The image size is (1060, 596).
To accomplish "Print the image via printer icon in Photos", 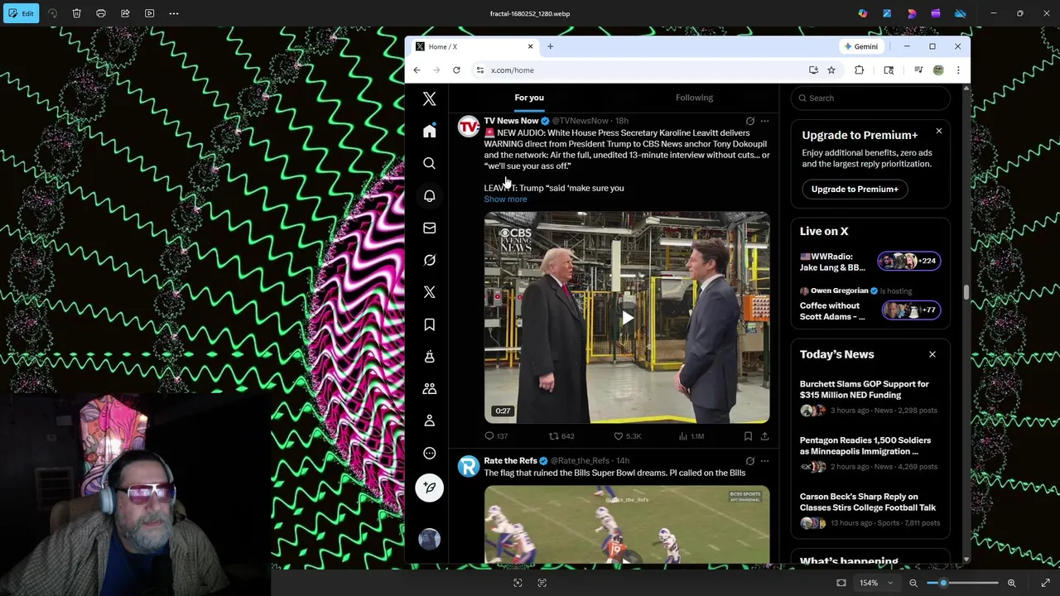I will tap(101, 13).
